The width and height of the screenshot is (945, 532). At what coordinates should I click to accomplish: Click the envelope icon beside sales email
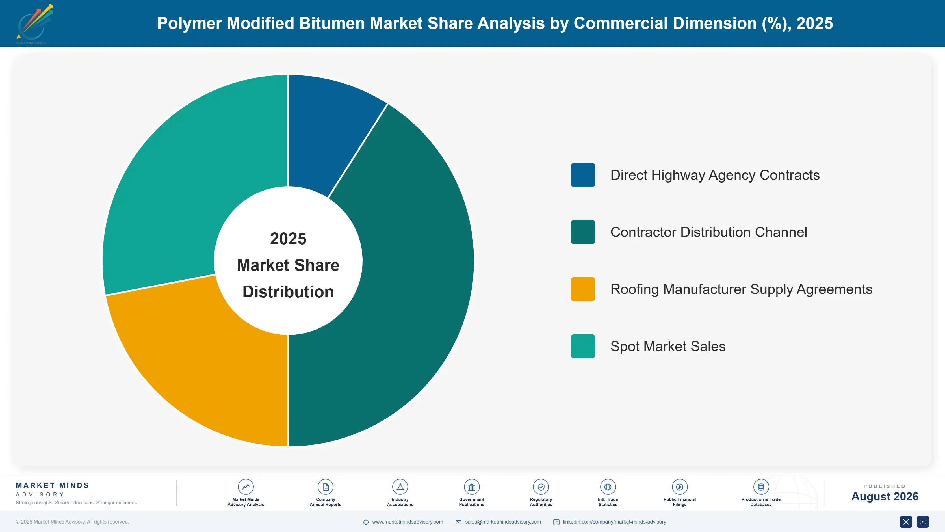[459, 522]
